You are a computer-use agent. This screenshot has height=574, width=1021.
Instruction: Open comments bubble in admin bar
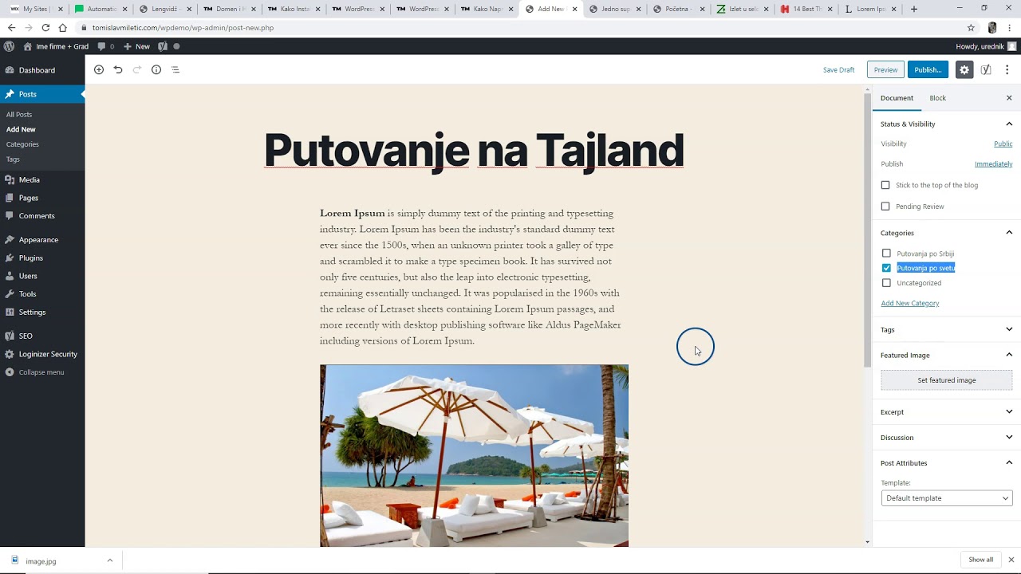tap(105, 46)
